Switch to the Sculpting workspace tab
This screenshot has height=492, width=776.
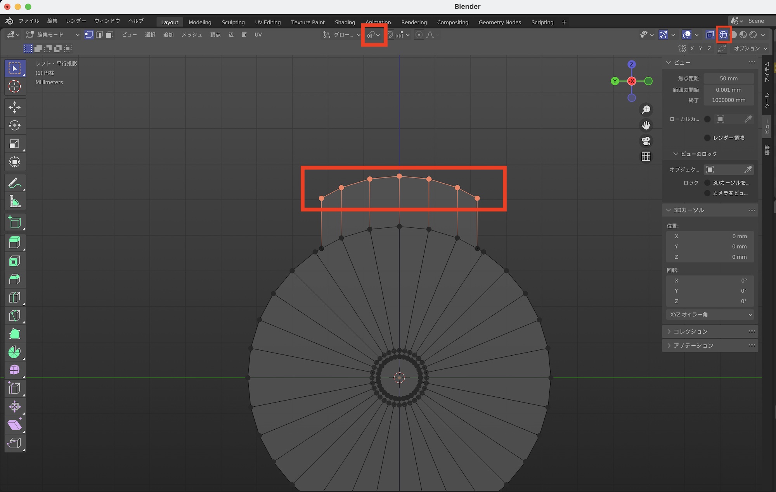pyautogui.click(x=233, y=22)
